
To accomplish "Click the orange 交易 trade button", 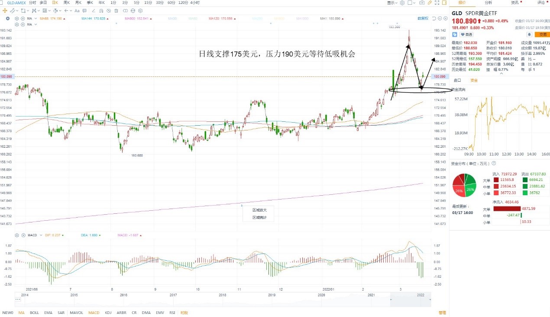I will pos(542,34).
